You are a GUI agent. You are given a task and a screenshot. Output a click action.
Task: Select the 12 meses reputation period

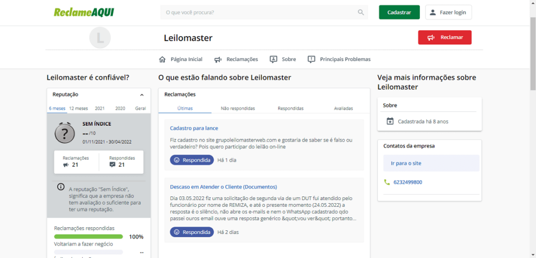pos(78,108)
